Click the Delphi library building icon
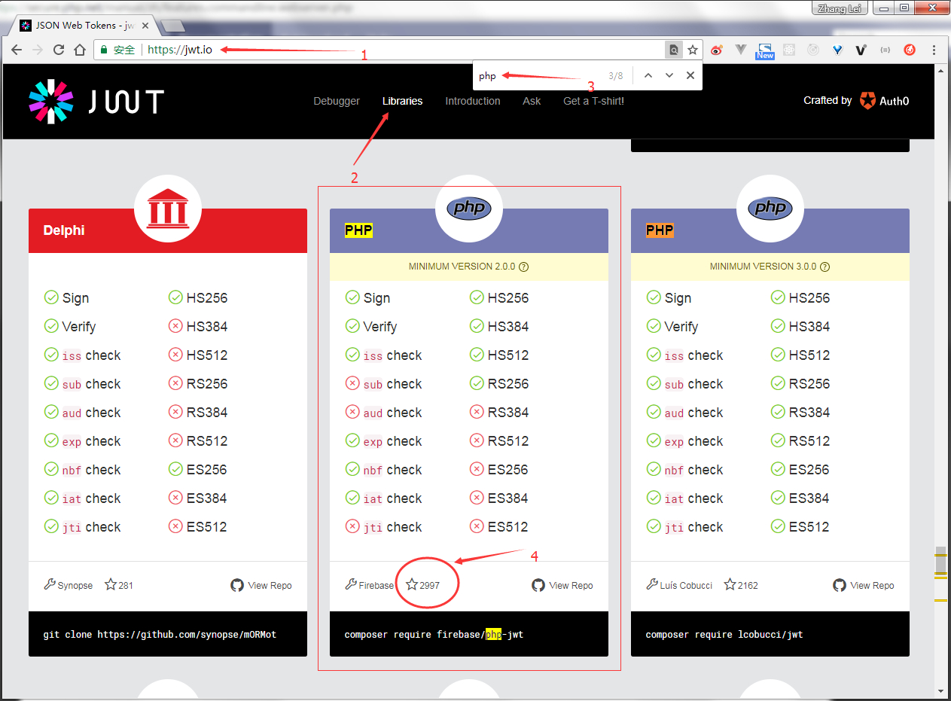 [x=168, y=208]
